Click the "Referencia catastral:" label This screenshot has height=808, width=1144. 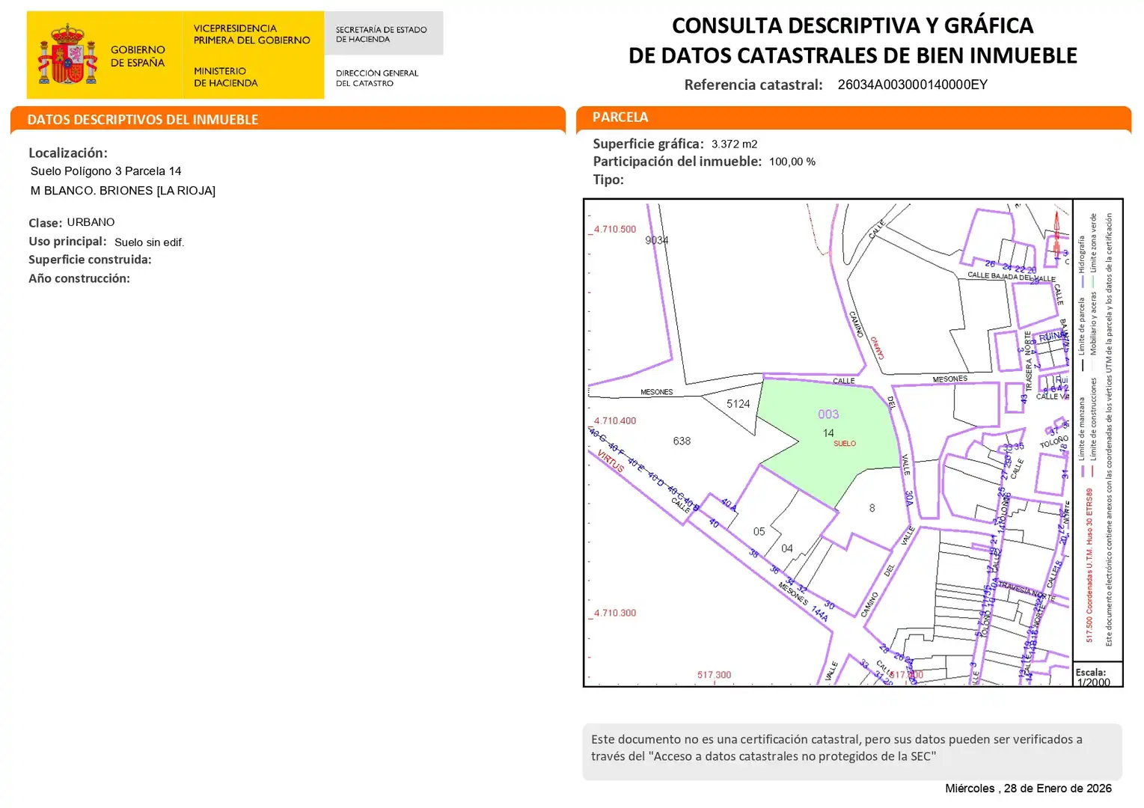753,85
